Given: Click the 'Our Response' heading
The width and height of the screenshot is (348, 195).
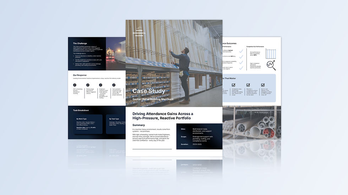Looking at the screenshot, I should click(80, 75).
